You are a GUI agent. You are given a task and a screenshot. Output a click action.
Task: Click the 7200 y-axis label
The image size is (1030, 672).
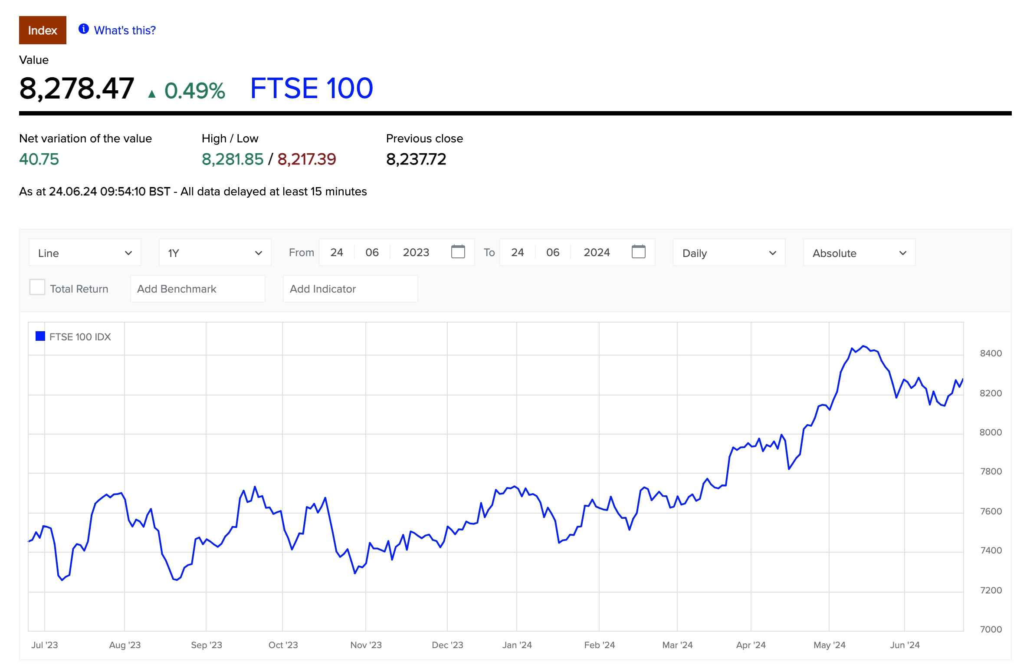click(991, 590)
